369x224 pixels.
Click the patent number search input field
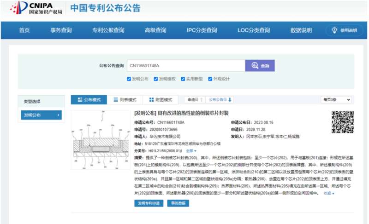(x=185, y=66)
